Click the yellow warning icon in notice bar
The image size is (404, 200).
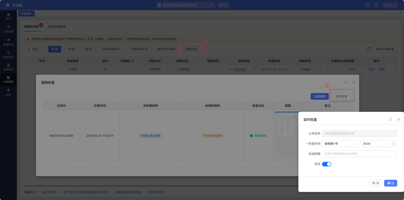click(28, 39)
